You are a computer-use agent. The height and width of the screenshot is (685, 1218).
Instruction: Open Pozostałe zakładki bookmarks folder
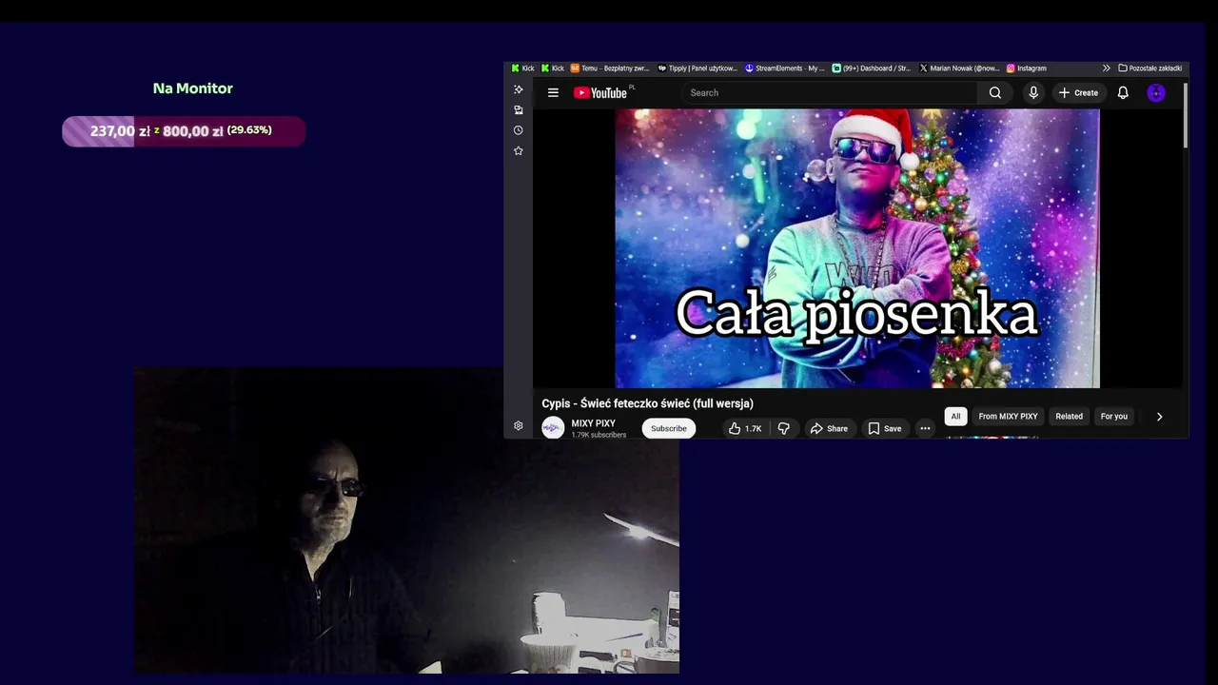1150,68
